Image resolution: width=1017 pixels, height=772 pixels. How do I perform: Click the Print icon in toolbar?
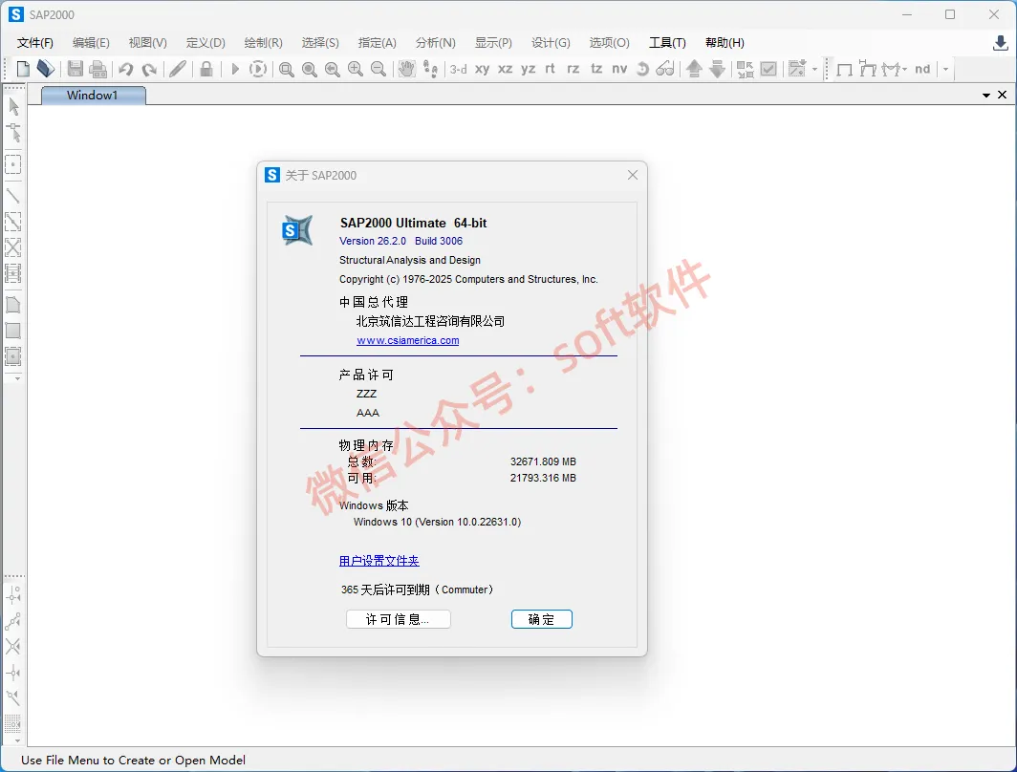[98, 69]
